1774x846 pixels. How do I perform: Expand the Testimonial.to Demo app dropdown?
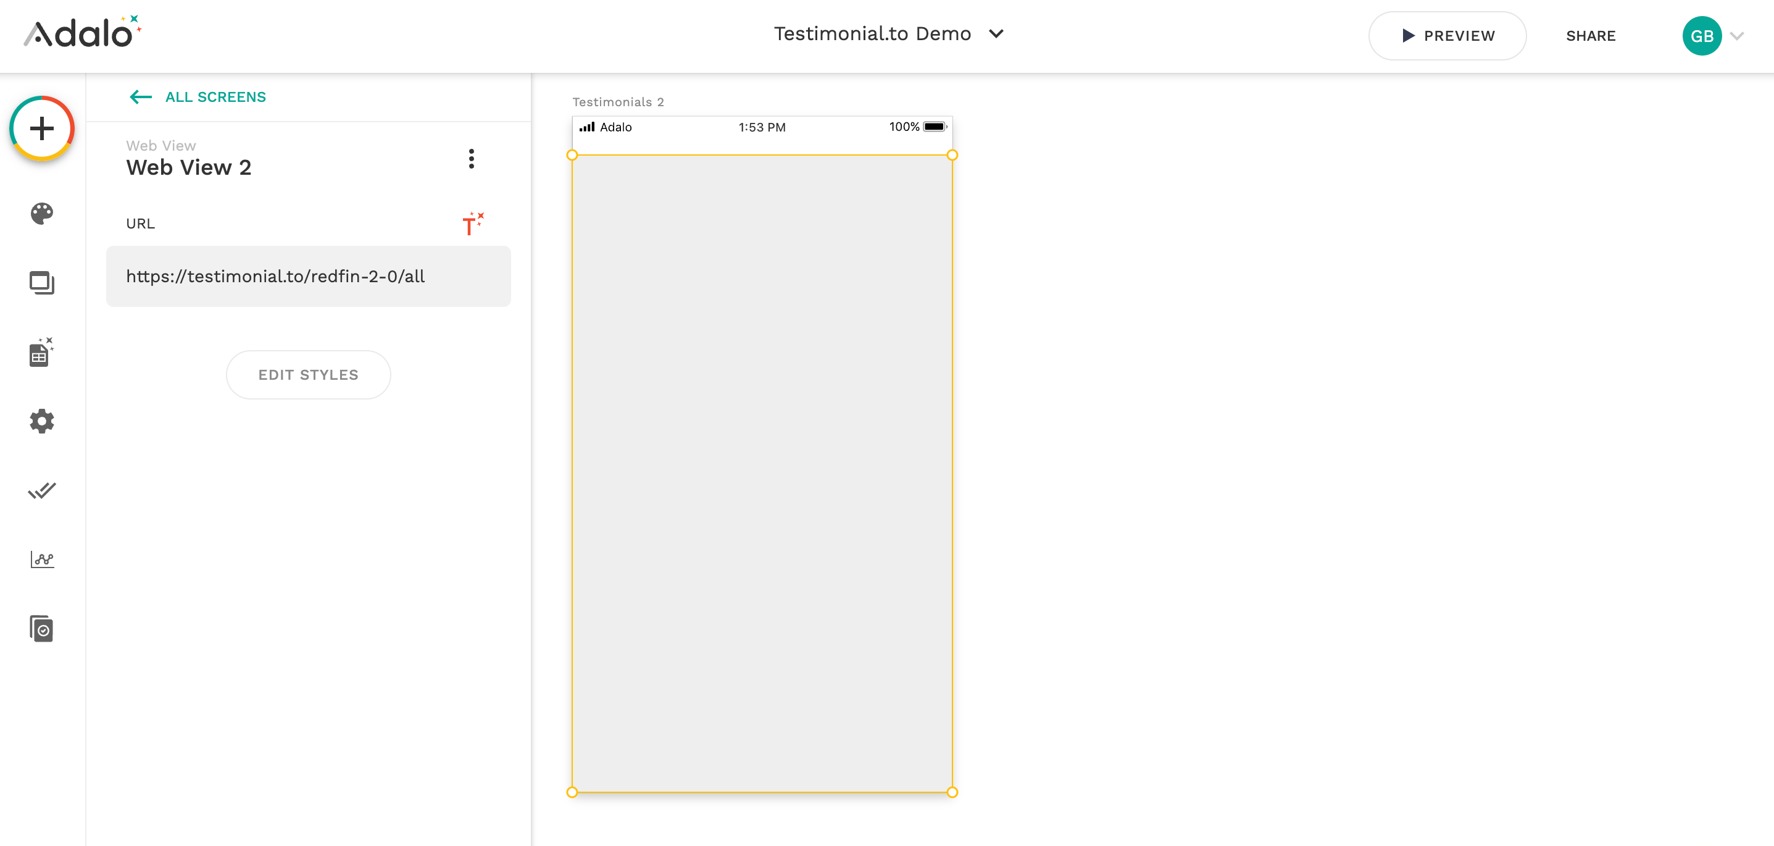click(x=996, y=34)
